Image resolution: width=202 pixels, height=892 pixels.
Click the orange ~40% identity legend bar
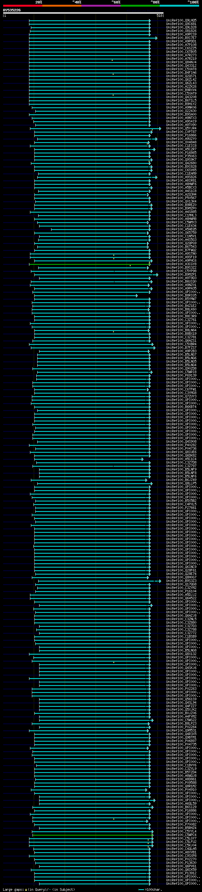[x=62, y=6]
